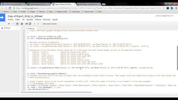Go back in browser
The height and width of the screenshot is (100, 178).
click(x=3, y=8)
